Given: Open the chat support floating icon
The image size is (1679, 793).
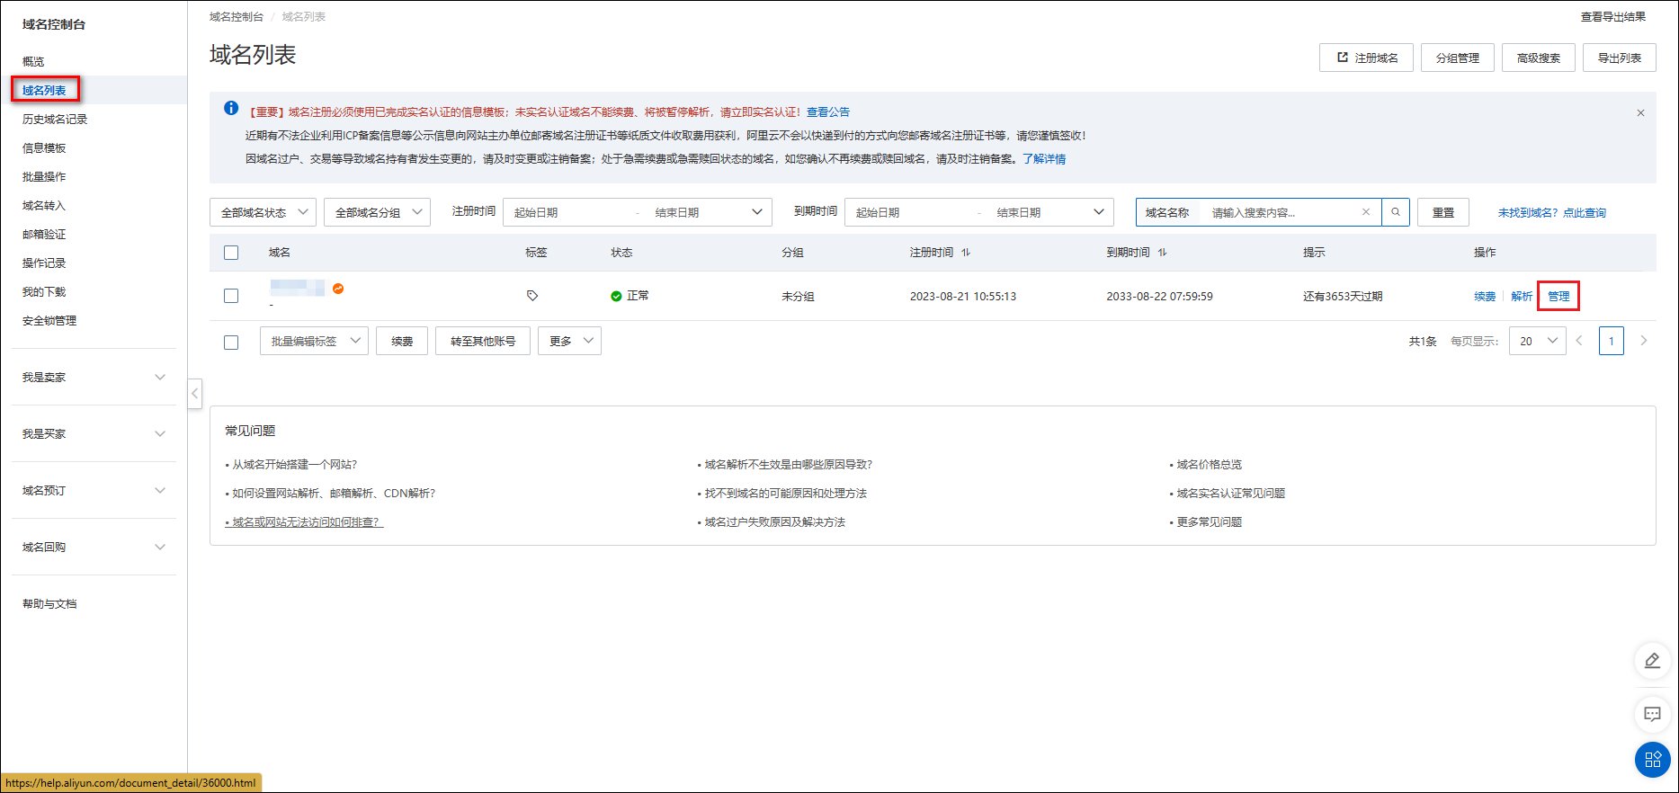Looking at the screenshot, I should [x=1652, y=714].
